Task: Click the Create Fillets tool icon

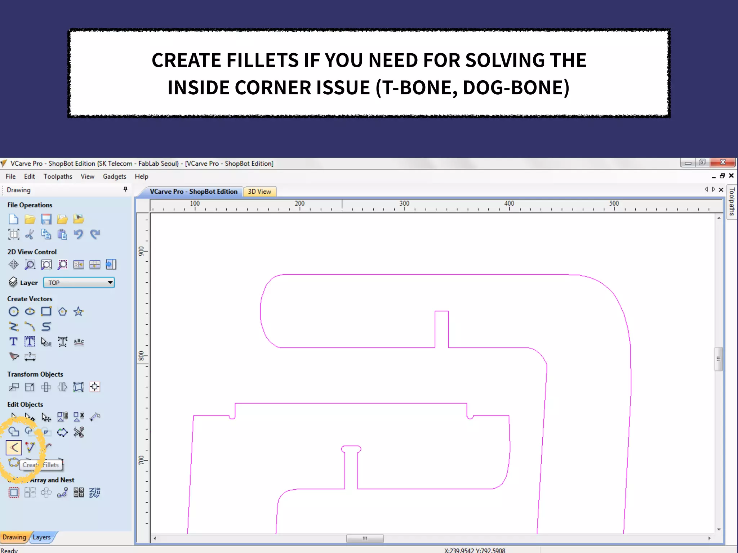Action: pos(14,448)
